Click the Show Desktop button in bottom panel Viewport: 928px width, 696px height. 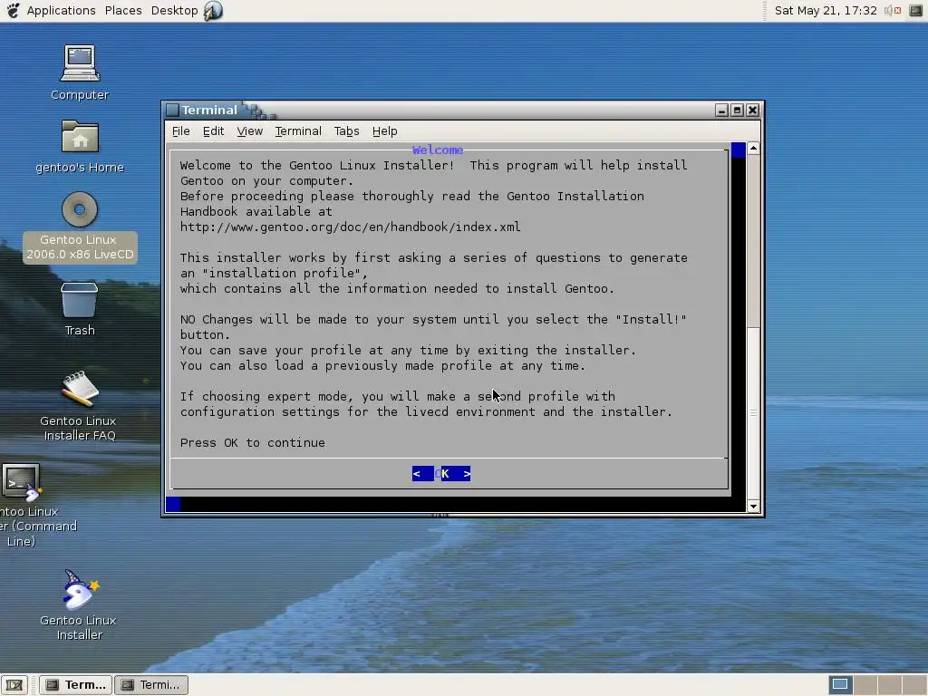(14, 685)
